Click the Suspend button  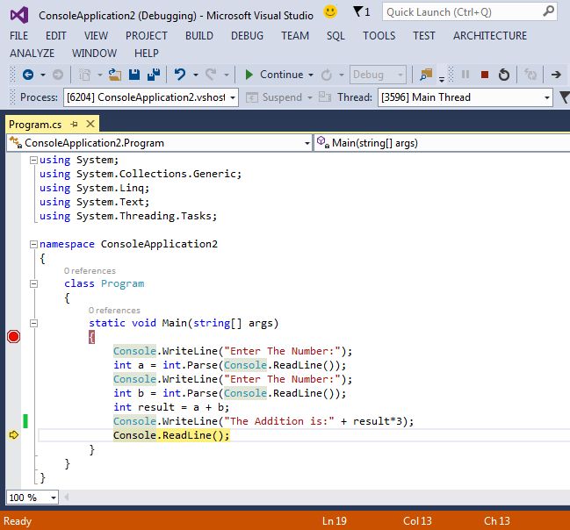pyautogui.click(x=274, y=97)
